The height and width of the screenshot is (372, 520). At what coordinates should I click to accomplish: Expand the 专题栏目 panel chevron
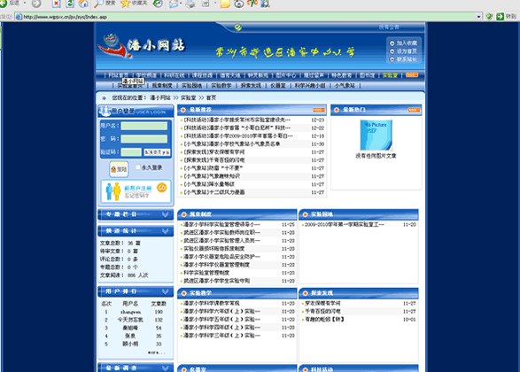(165, 214)
